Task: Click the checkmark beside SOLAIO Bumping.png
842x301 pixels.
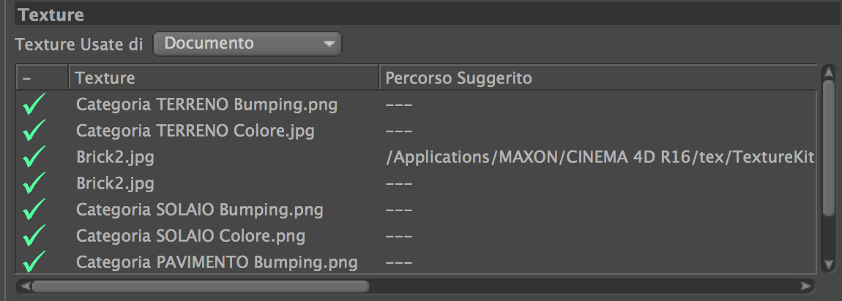Action: (x=34, y=210)
